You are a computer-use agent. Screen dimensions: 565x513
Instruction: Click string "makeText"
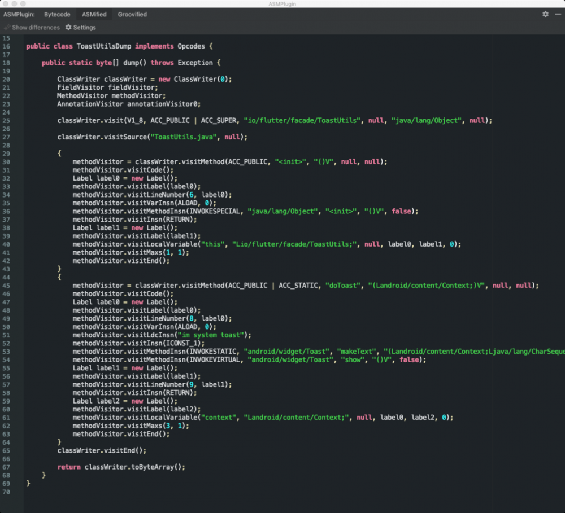tap(357, 352)
